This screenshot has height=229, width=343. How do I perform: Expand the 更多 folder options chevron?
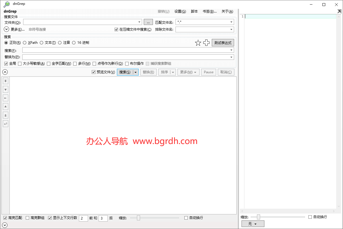point(7,29)
